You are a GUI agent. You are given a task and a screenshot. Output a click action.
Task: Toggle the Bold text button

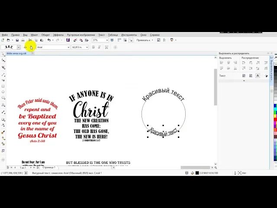pos(93,47)
